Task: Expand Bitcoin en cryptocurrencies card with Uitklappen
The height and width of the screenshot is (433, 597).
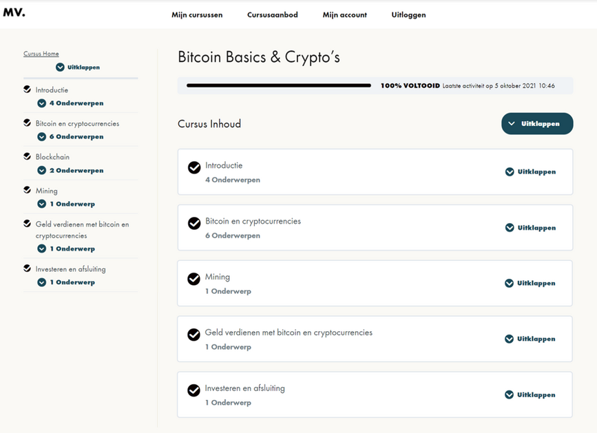Action: pos(530,228)
